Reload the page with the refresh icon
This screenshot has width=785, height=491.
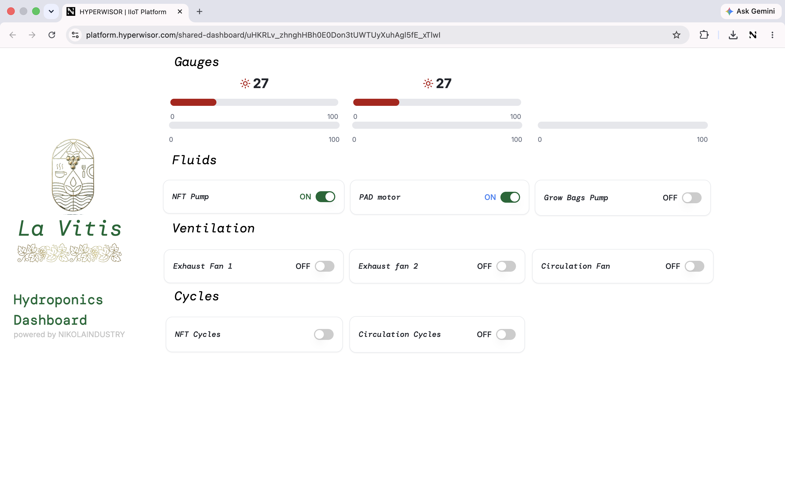52,35
